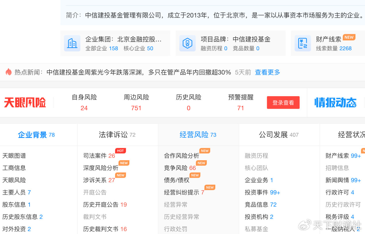The width and height of the screenshot is (365, 234).
Task: Click 预警提醒 count 71
Action: [x=241, y=108]
